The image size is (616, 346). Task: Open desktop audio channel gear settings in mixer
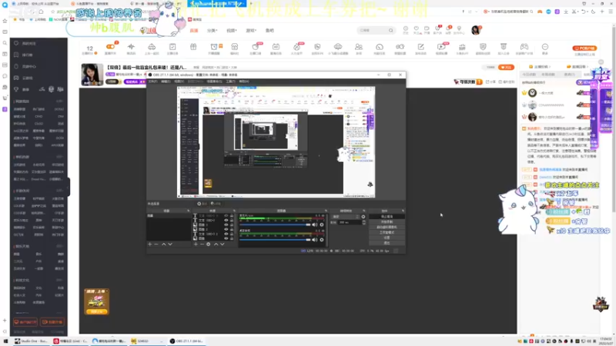322,240
